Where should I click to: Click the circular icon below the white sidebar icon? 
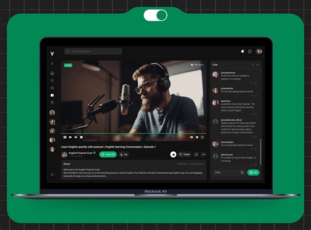click(x=52, y=102)
